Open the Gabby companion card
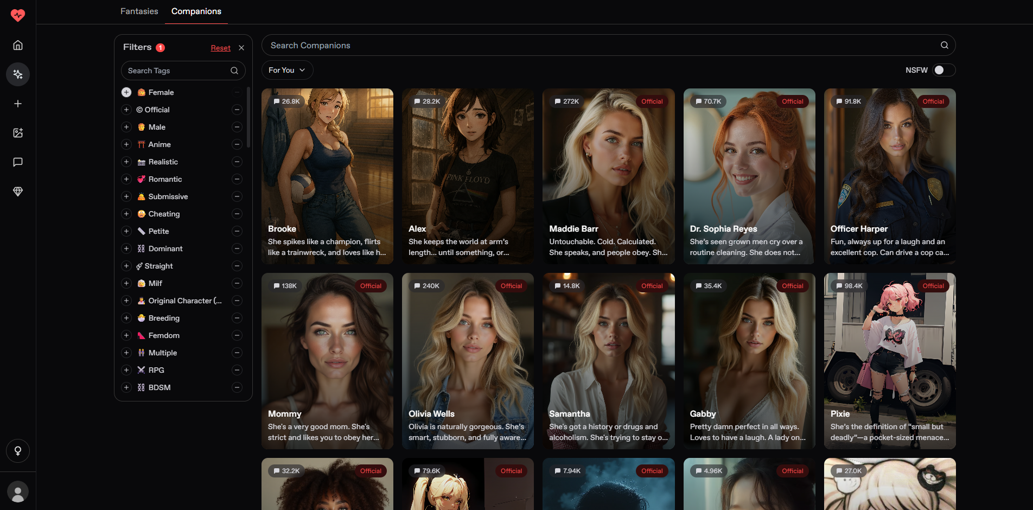Viewport: 1033px width, 510px height. [749, 361]
